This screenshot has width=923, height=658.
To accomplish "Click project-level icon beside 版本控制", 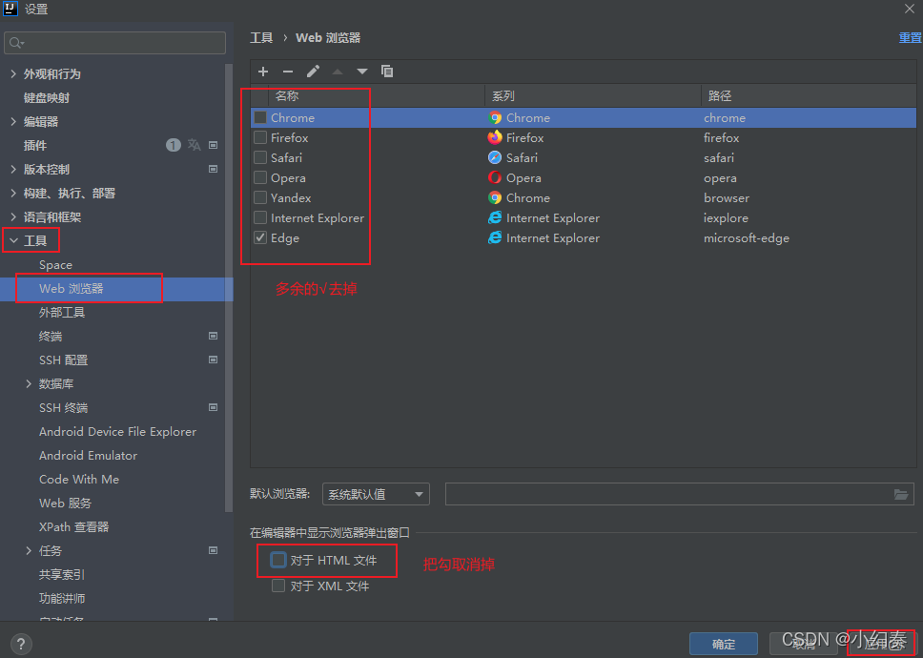I will (x=213, y=169).
